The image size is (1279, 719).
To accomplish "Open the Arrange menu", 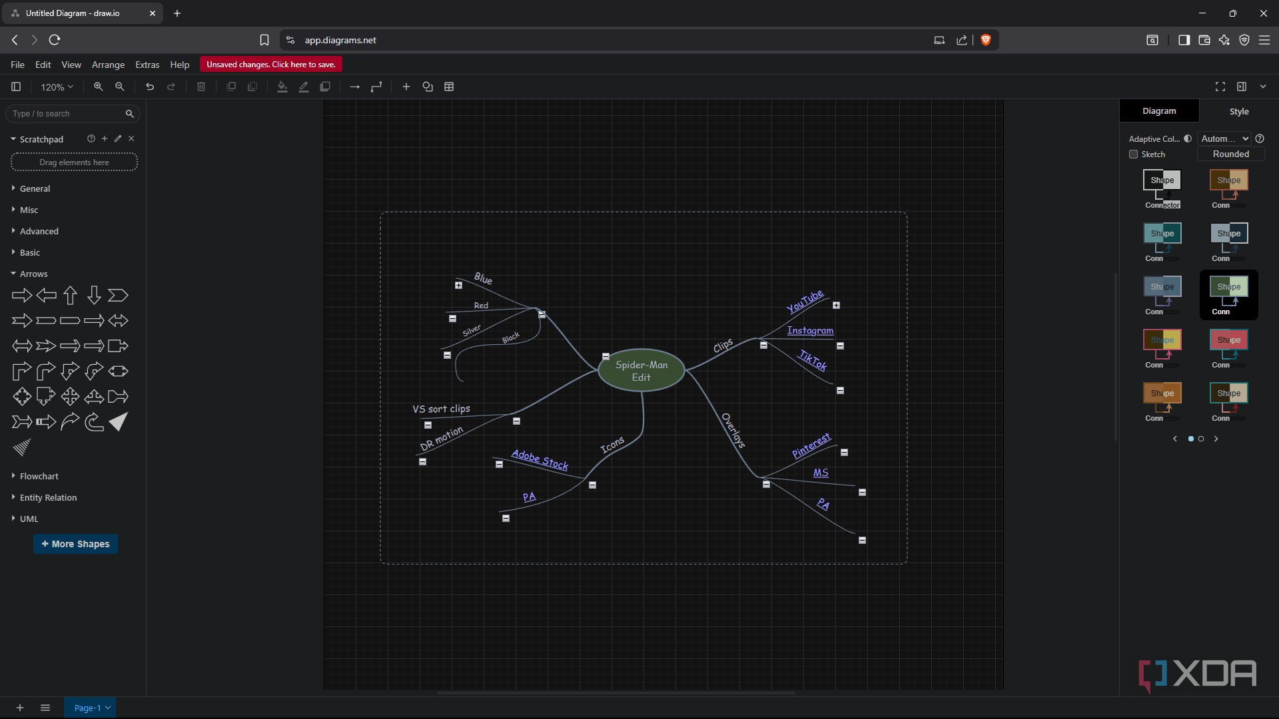I will [x=108, y=65].
